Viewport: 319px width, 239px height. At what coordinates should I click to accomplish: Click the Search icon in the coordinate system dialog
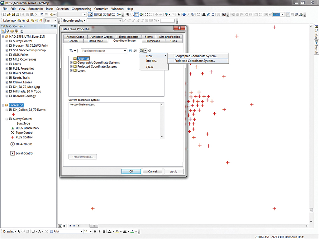tap(130, 51)
